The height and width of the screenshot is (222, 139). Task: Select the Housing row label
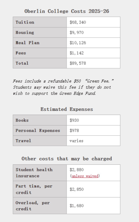coord(25,32)
